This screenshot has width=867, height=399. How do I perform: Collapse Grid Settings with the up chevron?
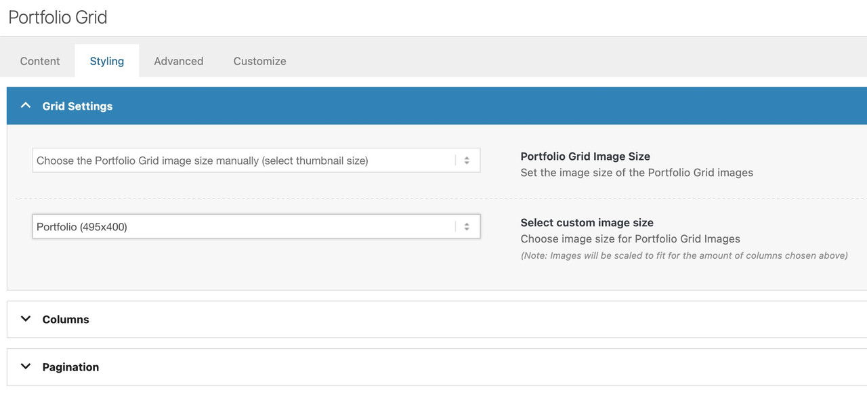point(26,106)
